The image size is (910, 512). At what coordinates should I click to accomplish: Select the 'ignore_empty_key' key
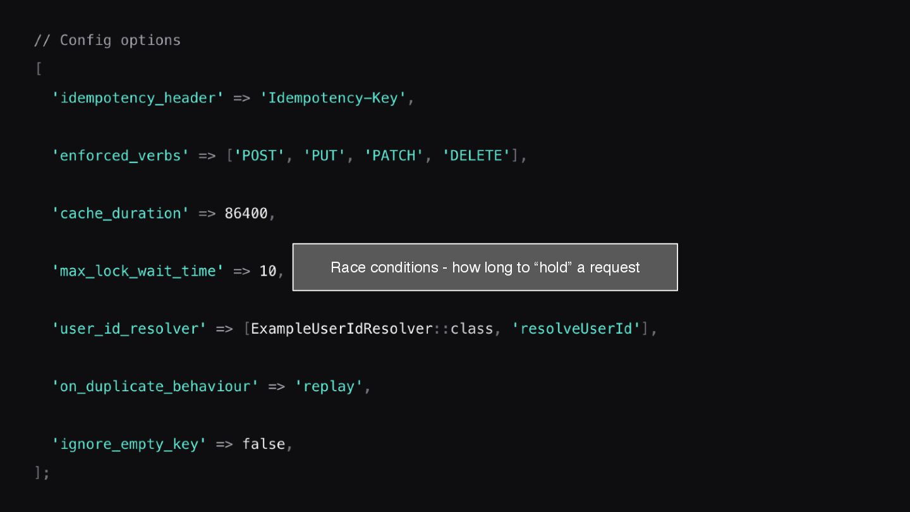pos(130,444)
